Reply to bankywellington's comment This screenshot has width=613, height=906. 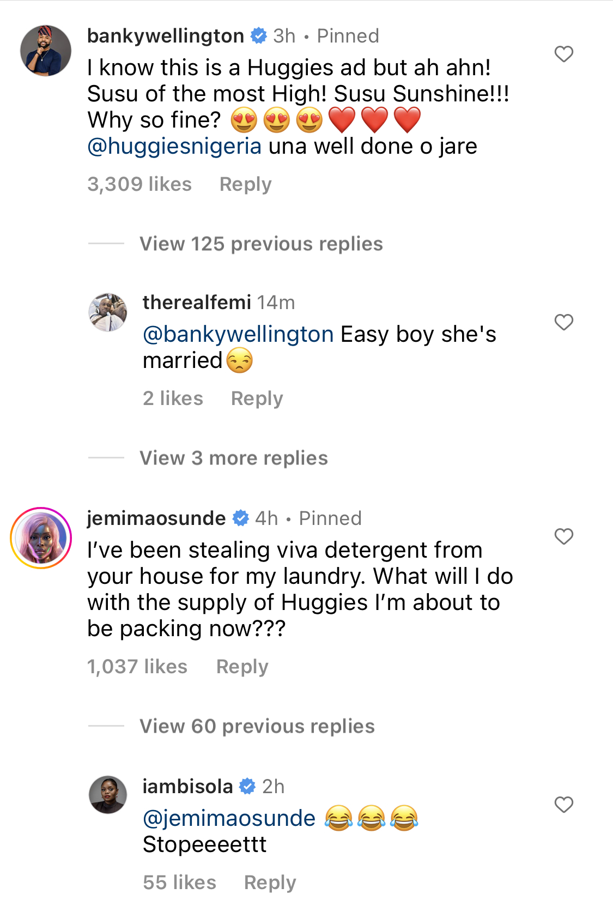click(x=245, y=184)
